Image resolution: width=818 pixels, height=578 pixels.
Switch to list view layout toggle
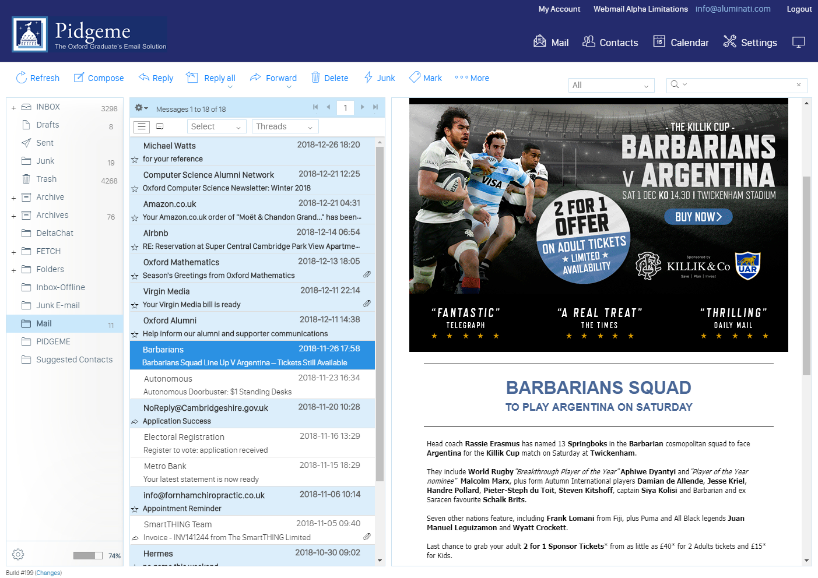point(142,126)
